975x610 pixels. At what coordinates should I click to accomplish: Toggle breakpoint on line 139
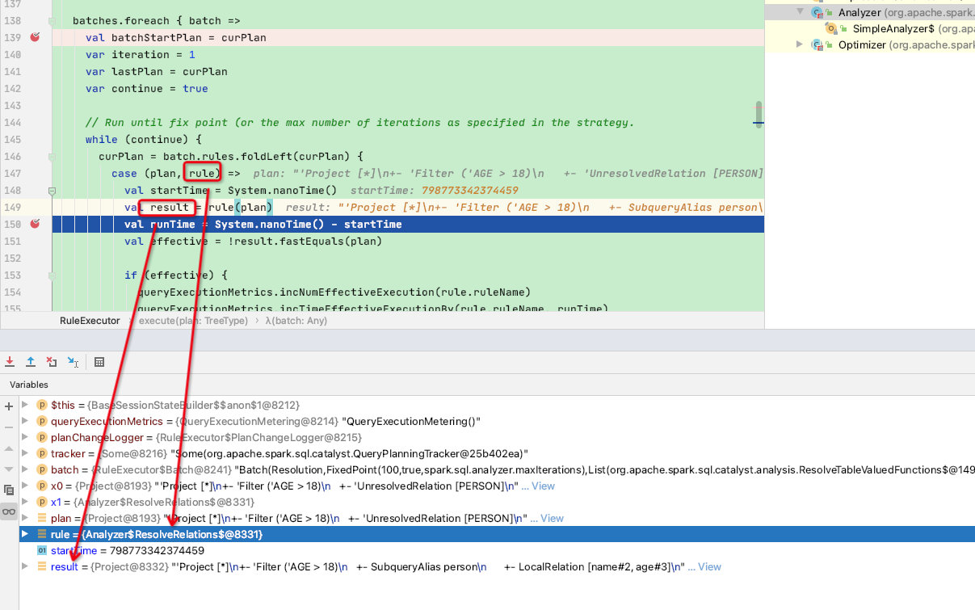point(35,38)
